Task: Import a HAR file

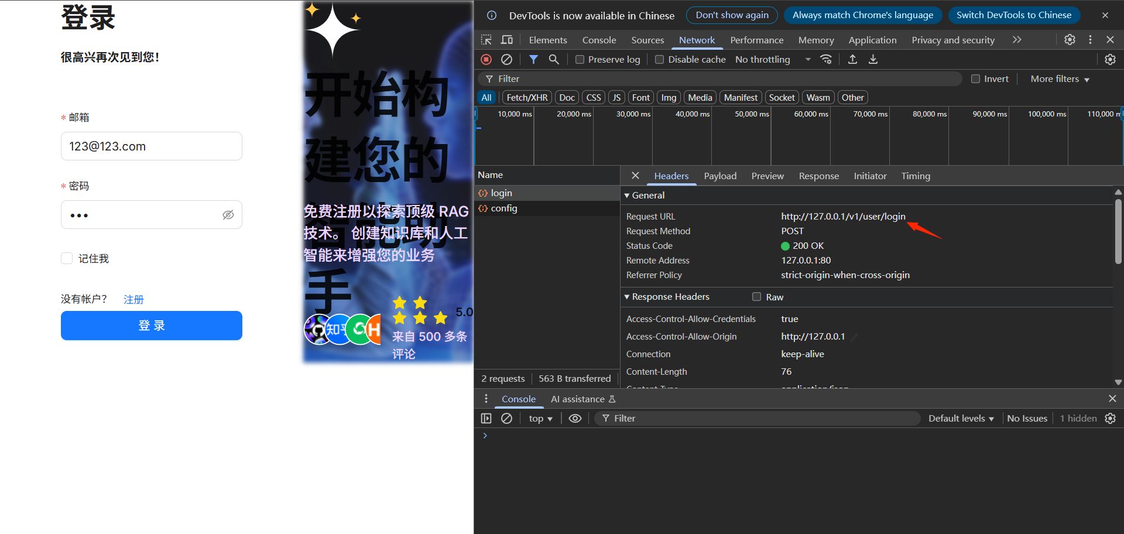Action: (852, 59)
